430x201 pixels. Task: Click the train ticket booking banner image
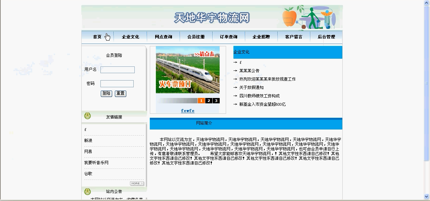188,70
